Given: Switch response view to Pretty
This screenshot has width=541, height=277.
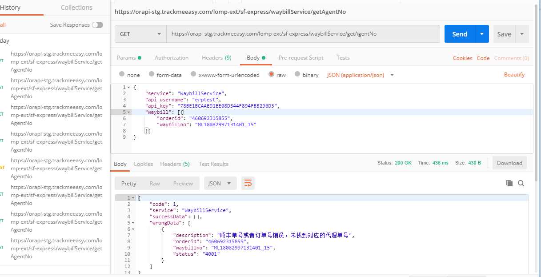Looking at the screenshot, I should (128, 183).
